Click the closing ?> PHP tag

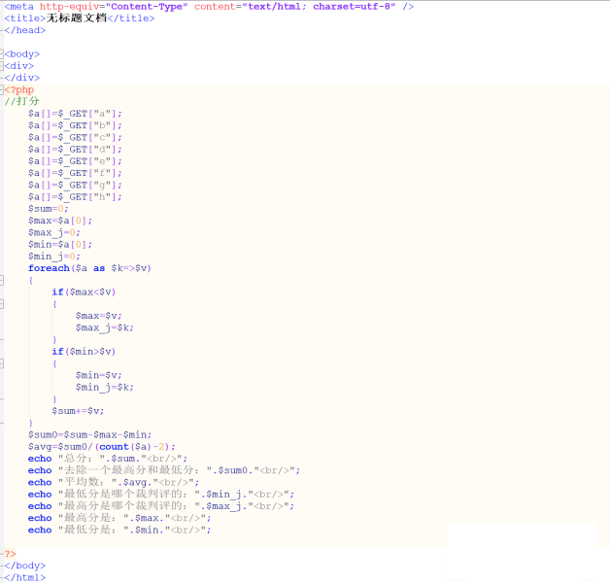click(10, 554)
